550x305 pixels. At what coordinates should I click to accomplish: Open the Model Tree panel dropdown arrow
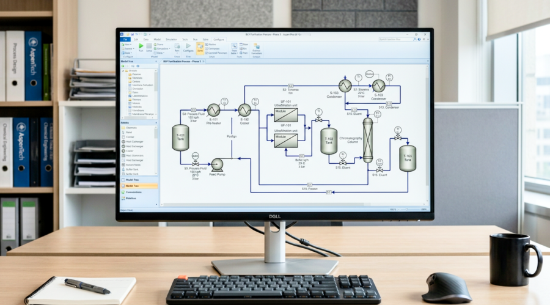(155, 62)
